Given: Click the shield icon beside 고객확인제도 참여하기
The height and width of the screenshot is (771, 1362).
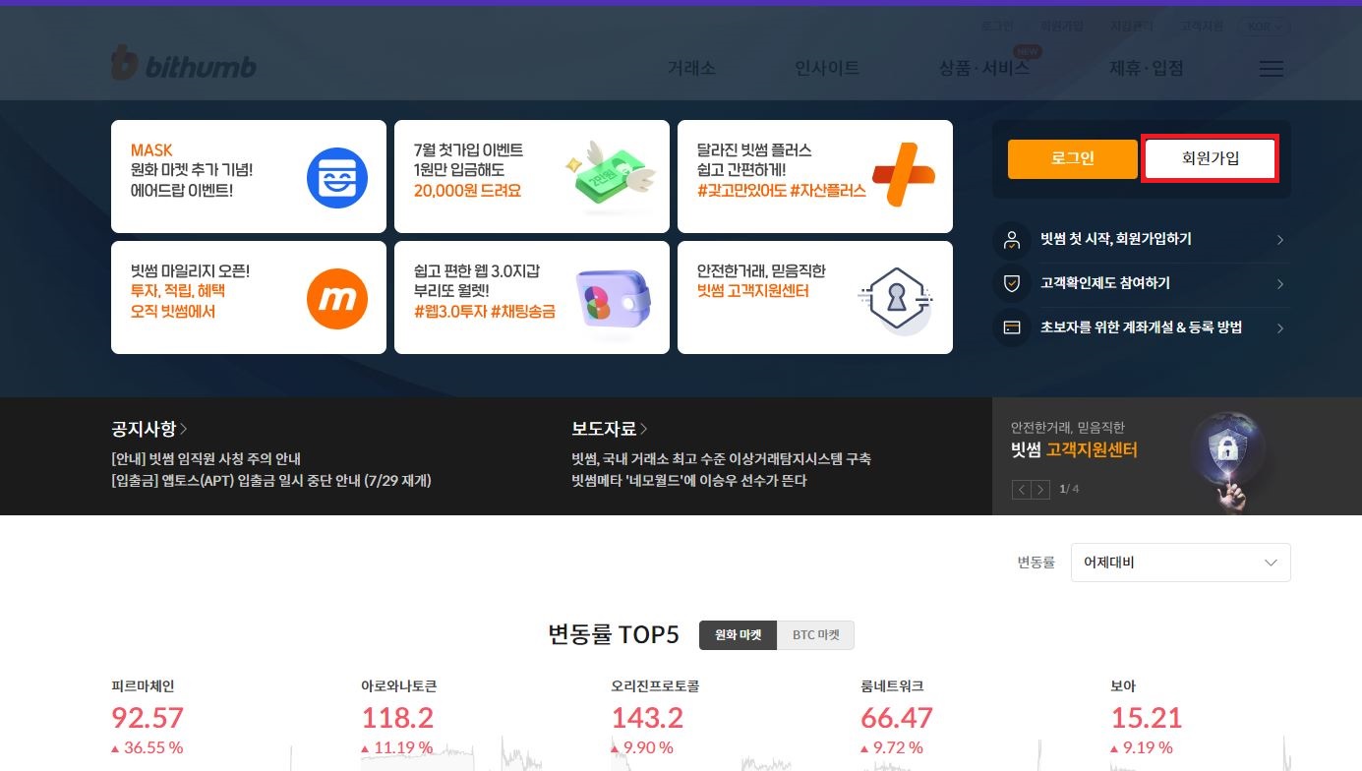Looking at the screenshot, I should (1011, 283).
